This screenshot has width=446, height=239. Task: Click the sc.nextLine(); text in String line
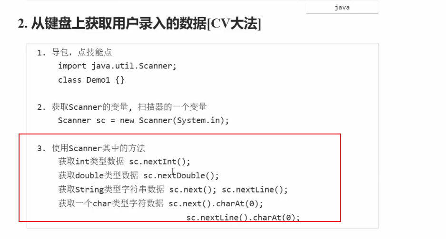255,190
